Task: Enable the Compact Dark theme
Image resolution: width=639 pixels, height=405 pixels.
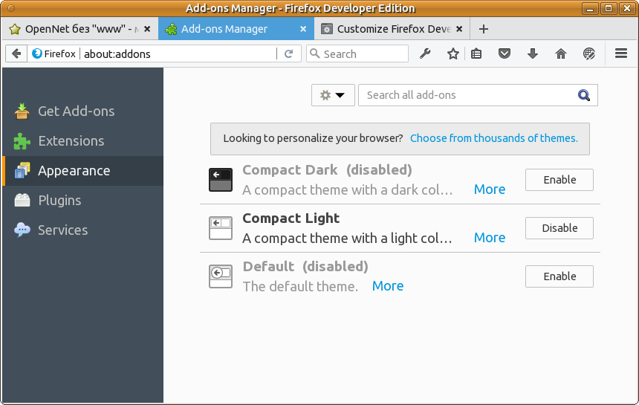Action: point(559,180)
